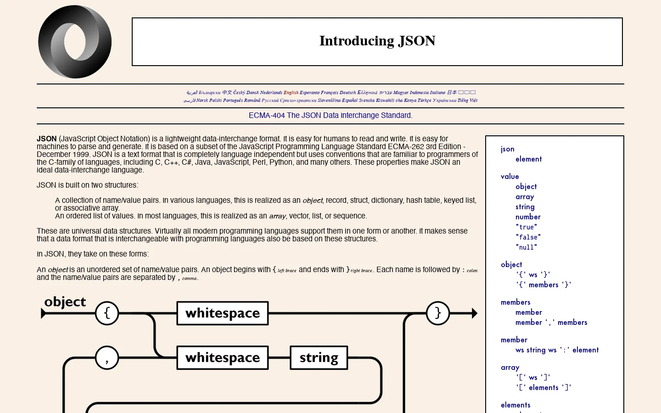The height and width of the screenshot is (413, 661).
Task: Open 'number' in the value grammar list
Action: [x=528, y=217]
